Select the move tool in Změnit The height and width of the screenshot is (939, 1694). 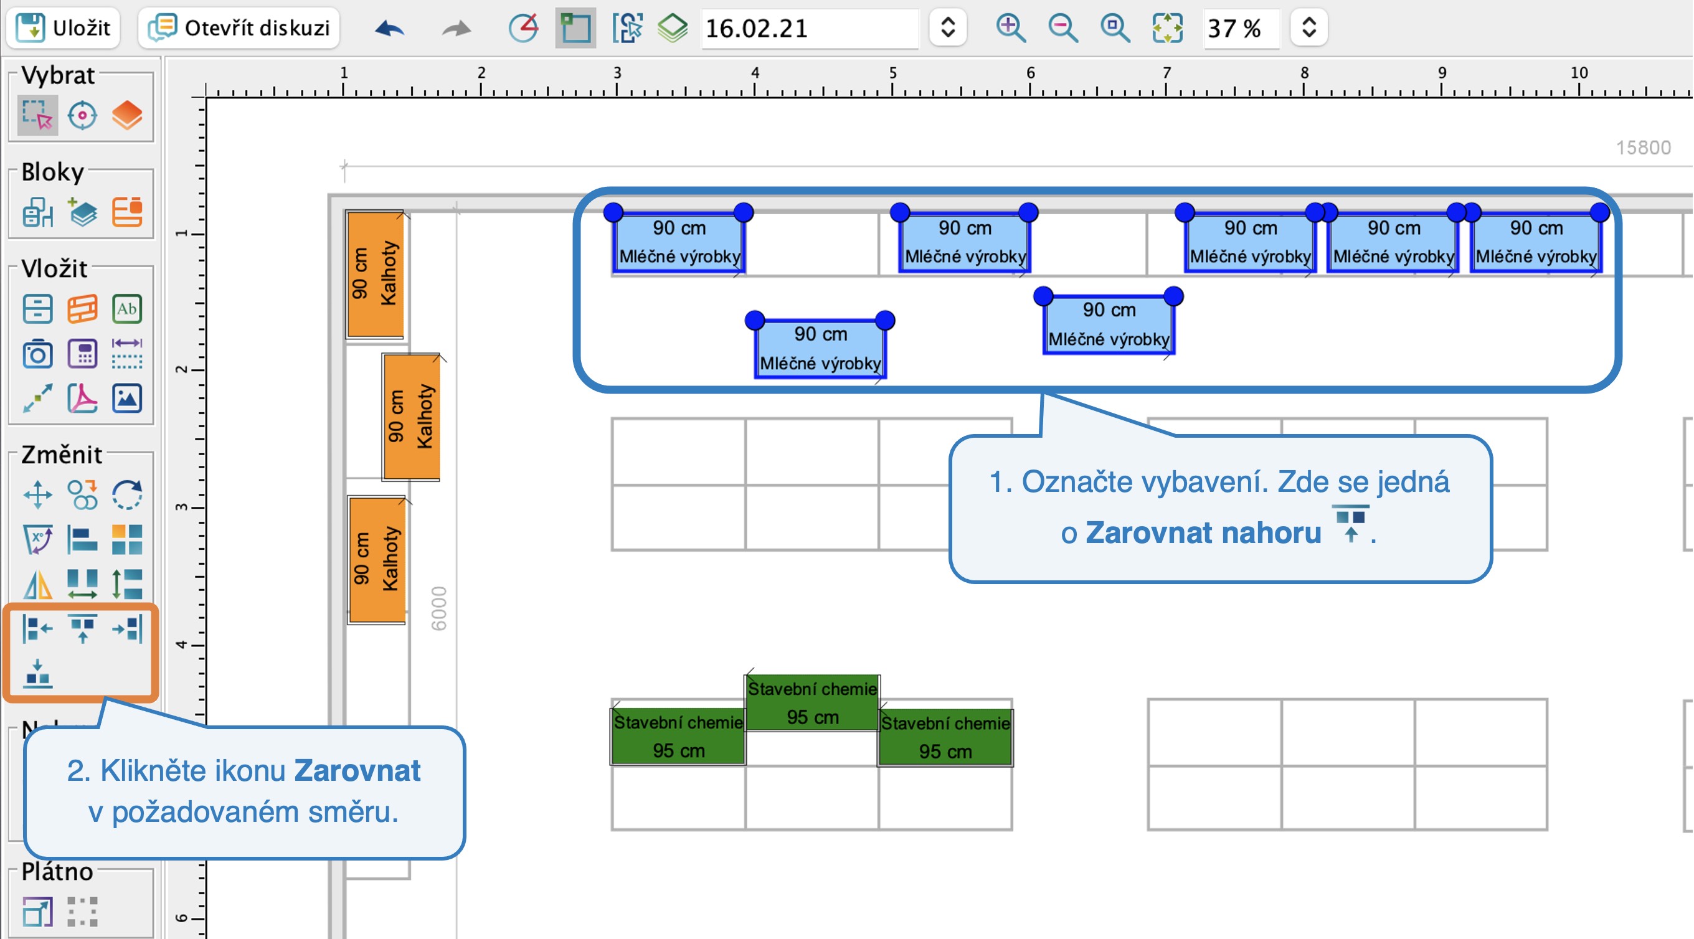(x=37, y=494)
